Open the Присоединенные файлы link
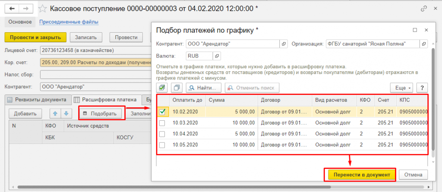This screenshot has height=192, width=442. [69, 22]
